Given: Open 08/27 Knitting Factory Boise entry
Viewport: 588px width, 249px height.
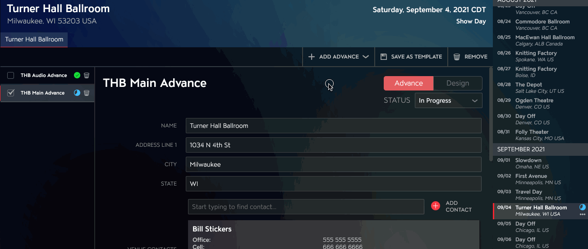Looking at the screenshot, I should 540,72.
